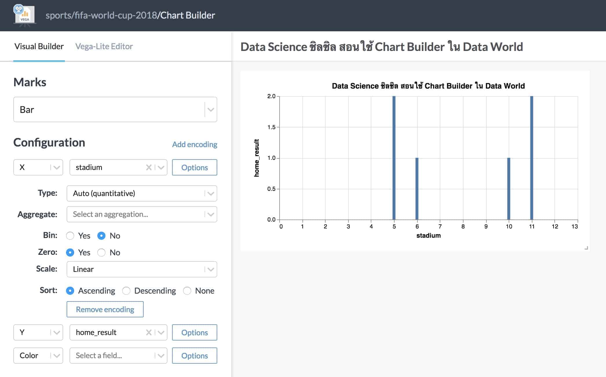Open the Bar marks dropdown arrow
This screenshot has width=606, height=377.
211,110
